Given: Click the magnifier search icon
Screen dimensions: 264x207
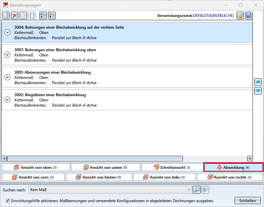Looking at the screenshot, I should (x=197, y=189).
